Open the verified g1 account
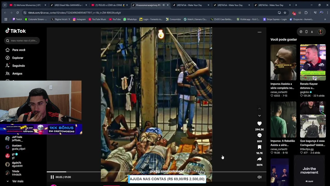 [x=12, y=156]
